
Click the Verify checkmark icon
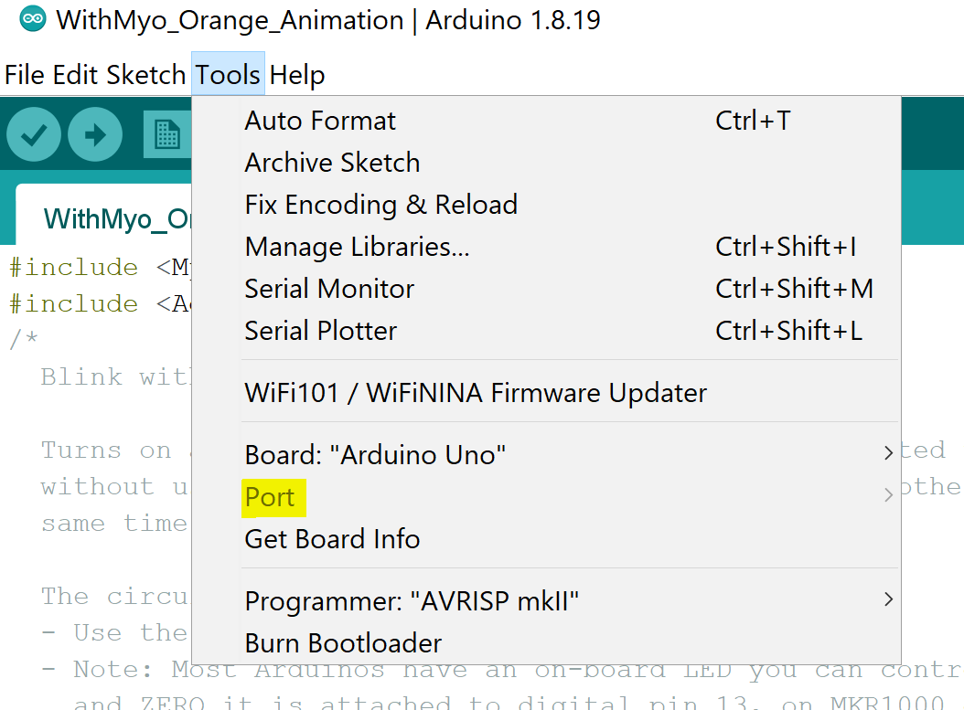[34, 135]
